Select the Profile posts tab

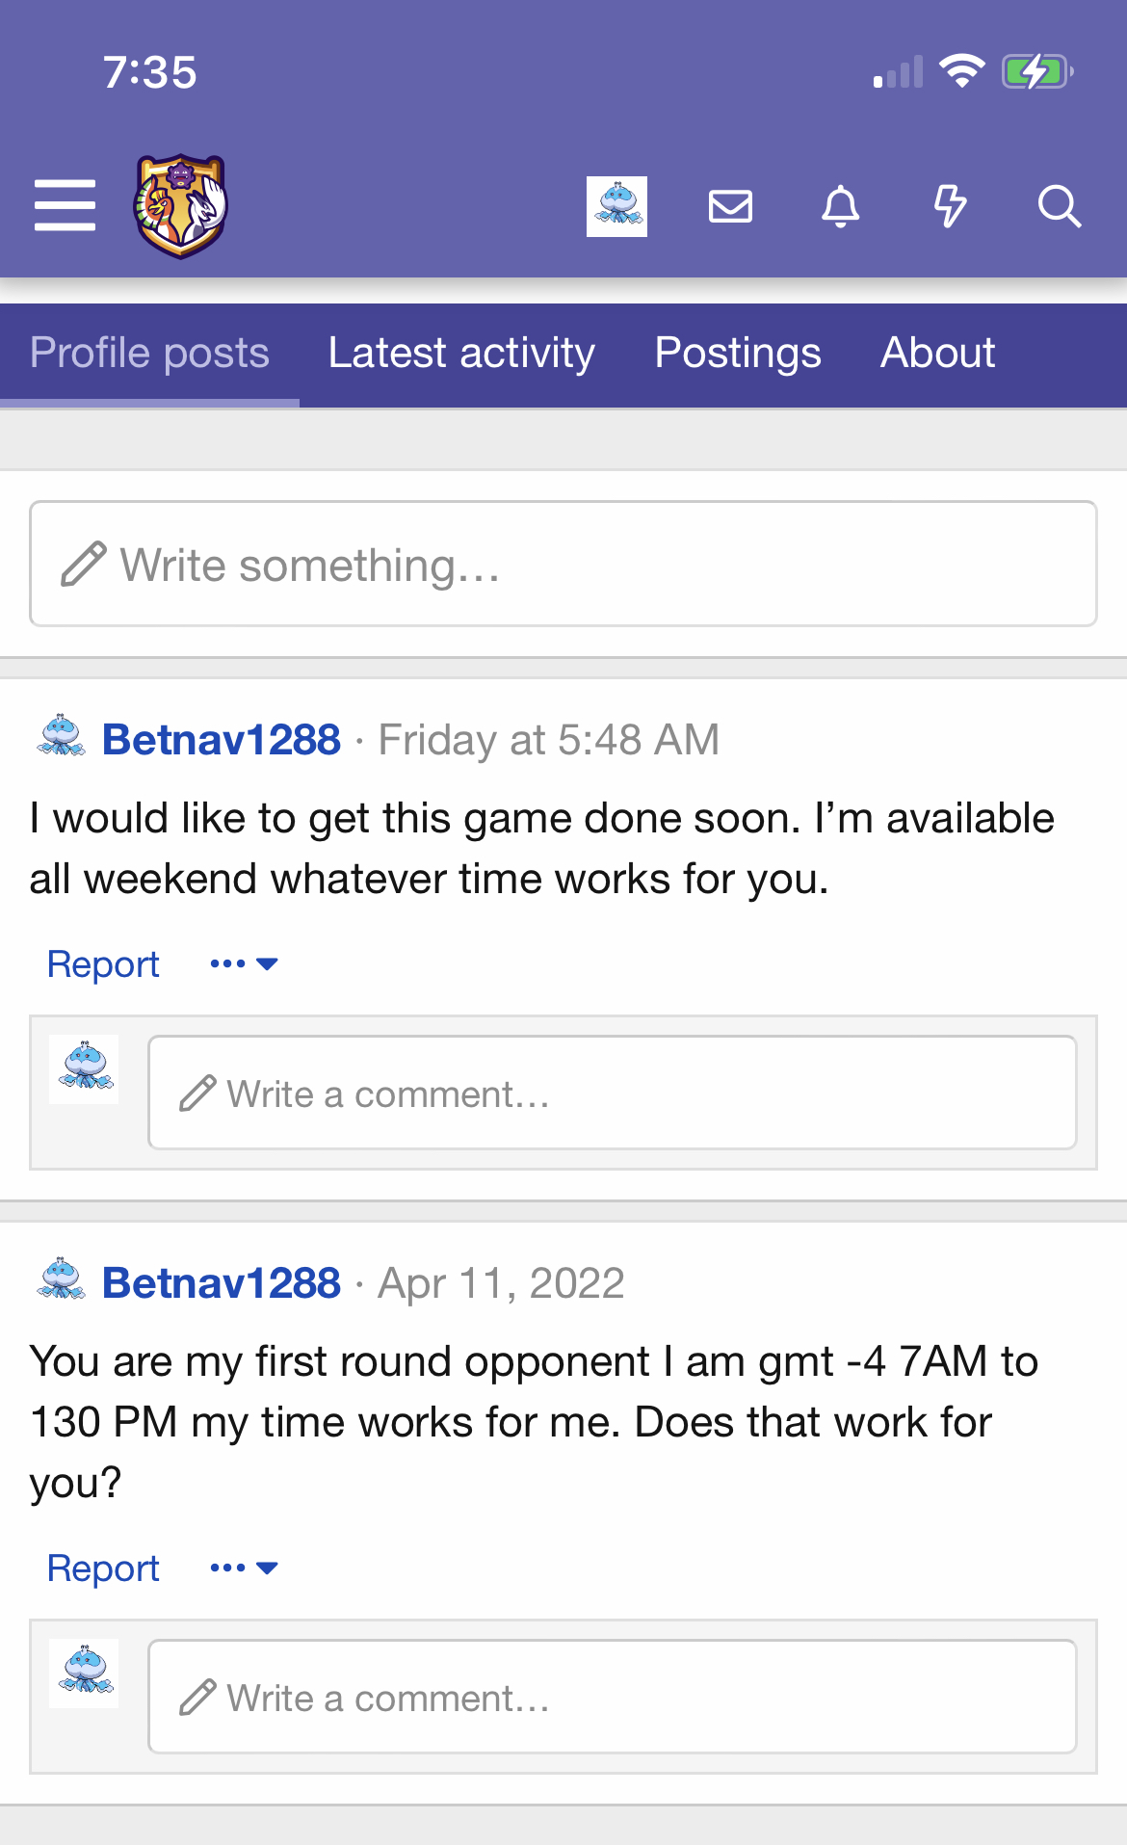click(149, 354)
